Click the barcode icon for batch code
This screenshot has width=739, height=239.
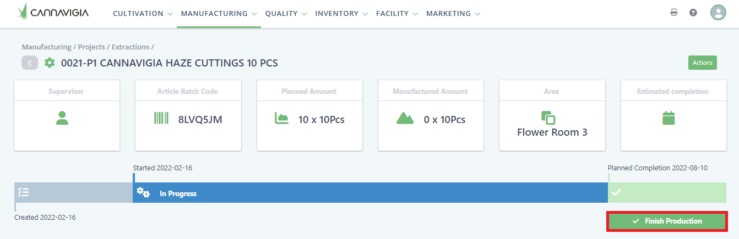161,118
